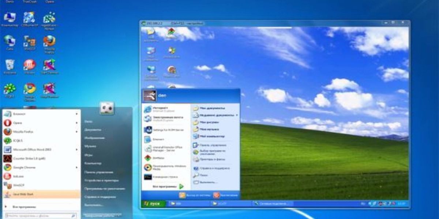Open Games in the Windows 7 Start menu
This screenshot has height=219, width=439.
[89, 155]
